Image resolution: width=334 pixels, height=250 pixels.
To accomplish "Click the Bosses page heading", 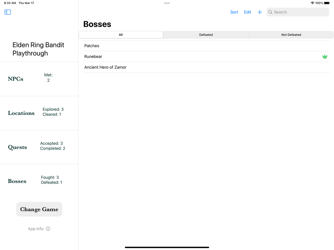I will tap(97, 24).
